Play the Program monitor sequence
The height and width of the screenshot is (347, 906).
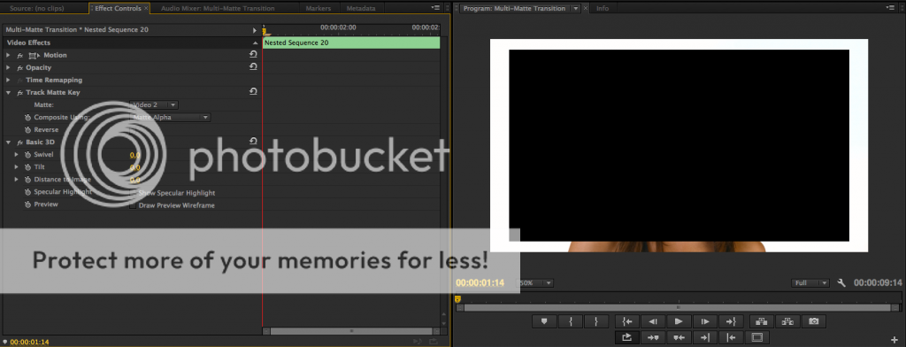click(x=679, y=321)
